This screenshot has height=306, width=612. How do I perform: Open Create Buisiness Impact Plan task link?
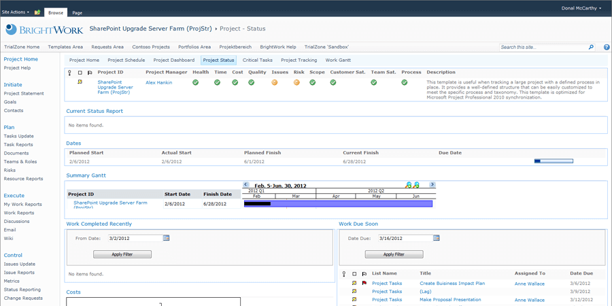click(x=452, y=284)
